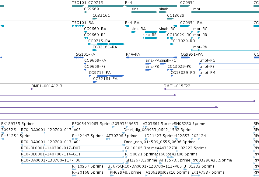The image size is (259, 177).
Task: Click the AT30796.5prime EST
Action: click(108, 139)
